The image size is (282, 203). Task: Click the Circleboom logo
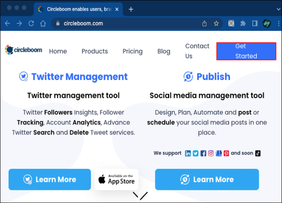(x=24, y=50)
